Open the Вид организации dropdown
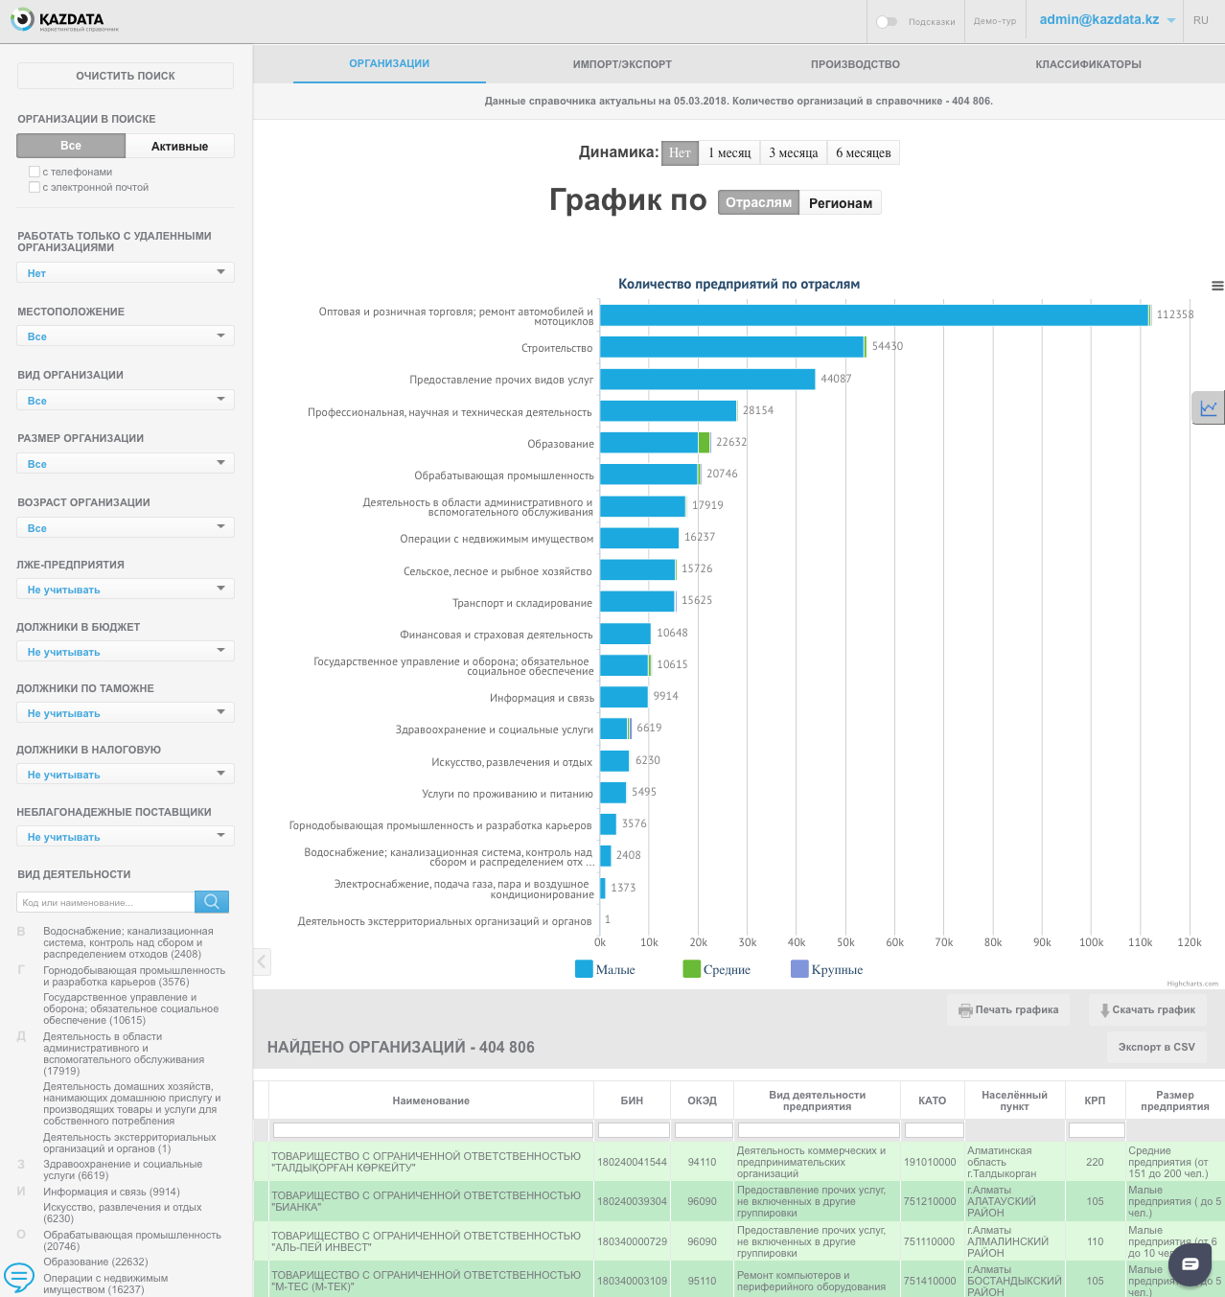The height and width of the screenshot is (1297, 1225). (x=126, y=401)
